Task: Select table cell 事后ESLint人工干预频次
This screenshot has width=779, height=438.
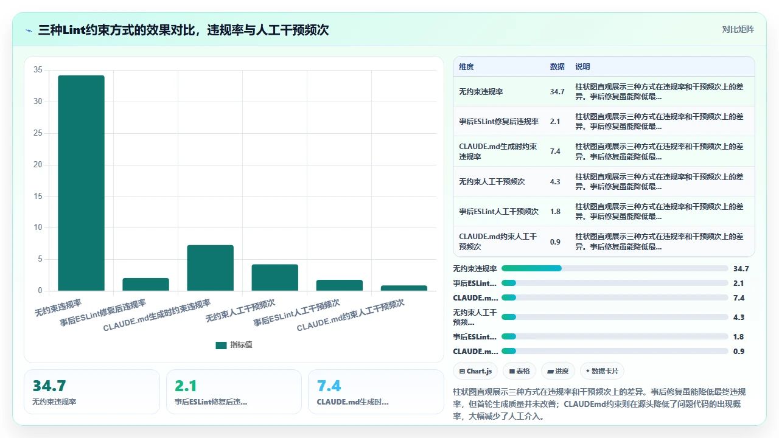Action: [498, 212]
